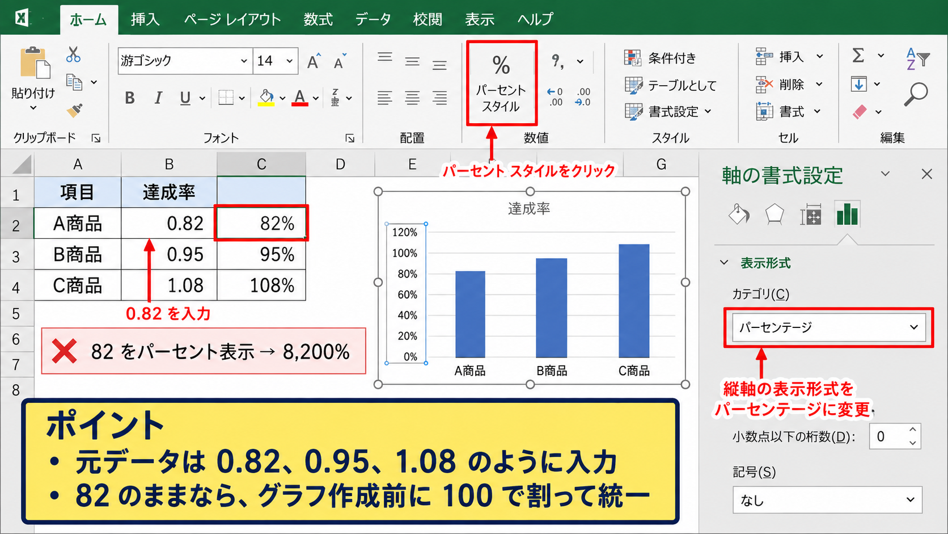Click the Paste (貼り付け) icon
Viewport: 948px width, 534px height.
pos(35,62)
